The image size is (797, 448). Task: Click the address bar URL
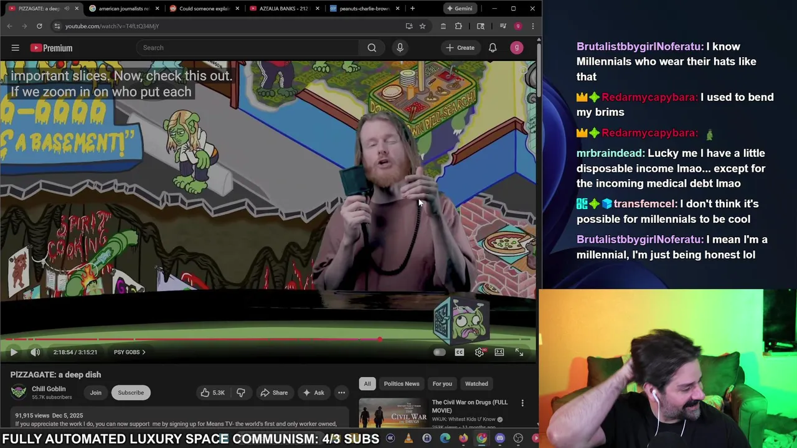pyautogui.click(x=112, y=26)
